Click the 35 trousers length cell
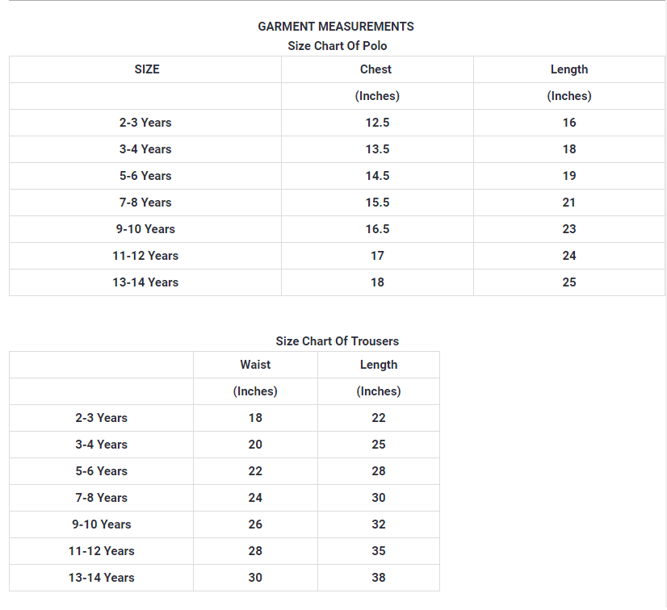The height and width of the screenshot is (610, 667). click(378, 551)
